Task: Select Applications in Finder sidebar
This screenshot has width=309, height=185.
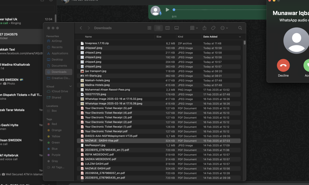Action: click(60, 53)
